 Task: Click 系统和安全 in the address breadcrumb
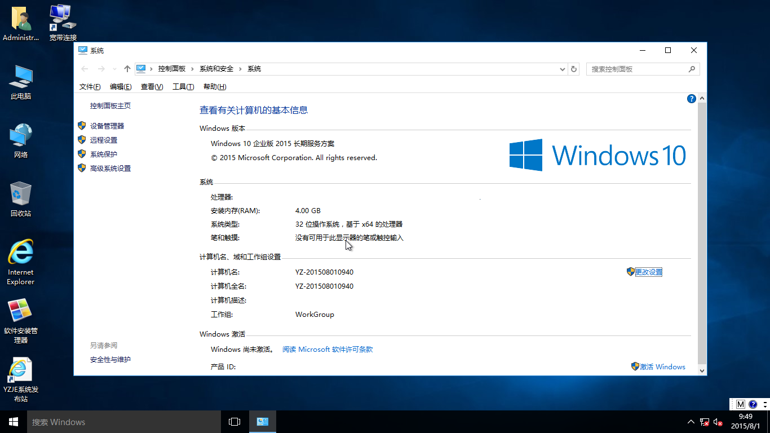pos(216,69)
